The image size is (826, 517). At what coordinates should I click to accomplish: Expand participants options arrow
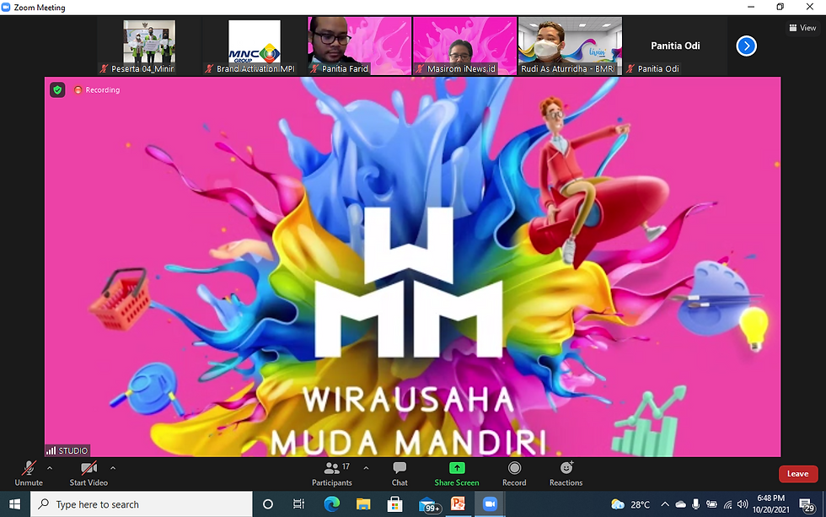click(x=366, y=468)
